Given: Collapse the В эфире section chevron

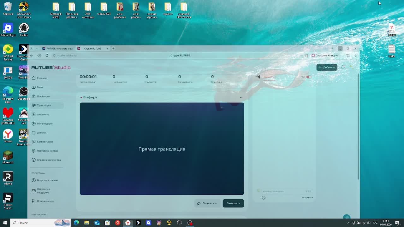Looking at the screenshot, I should pyautogui.click(x=241, y=97).
